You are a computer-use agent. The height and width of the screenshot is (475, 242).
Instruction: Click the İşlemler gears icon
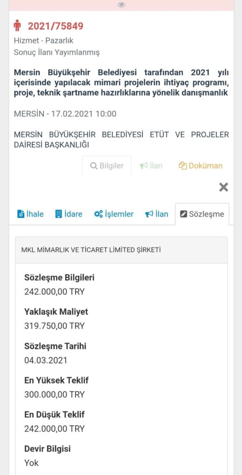(98, 214)
